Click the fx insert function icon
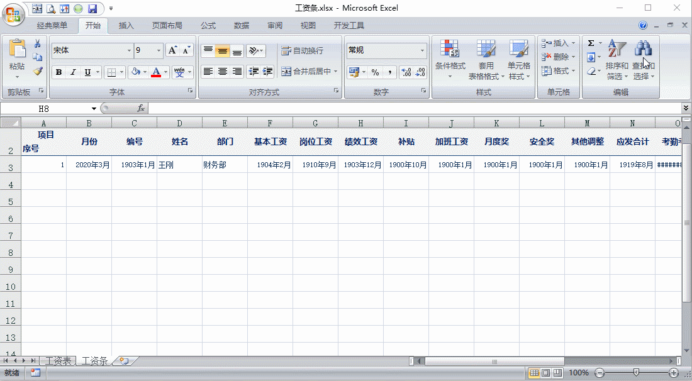Screen dimensions: 692x381 141,108
